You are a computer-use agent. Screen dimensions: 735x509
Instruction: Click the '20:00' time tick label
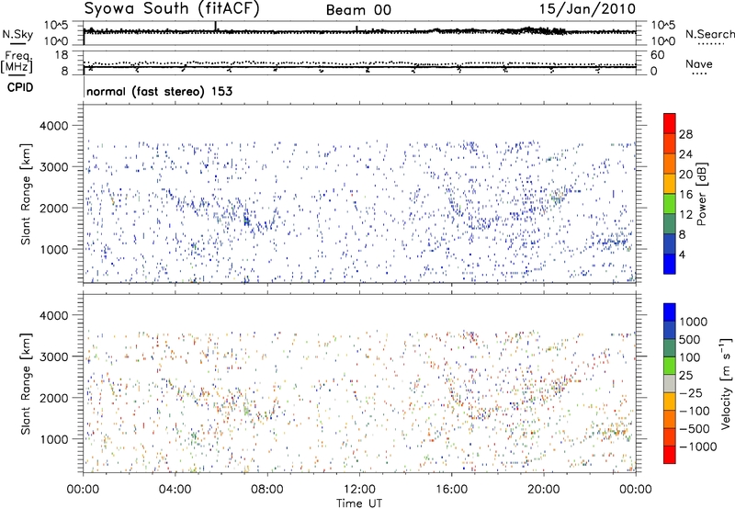pos(544,490)
